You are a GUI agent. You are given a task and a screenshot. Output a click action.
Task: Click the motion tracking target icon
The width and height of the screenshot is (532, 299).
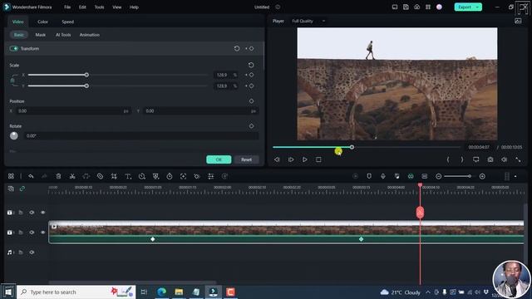click(183, 176)
